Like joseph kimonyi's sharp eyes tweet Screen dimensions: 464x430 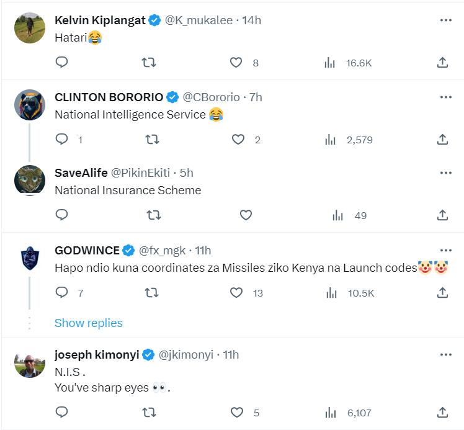coord(236,412)
